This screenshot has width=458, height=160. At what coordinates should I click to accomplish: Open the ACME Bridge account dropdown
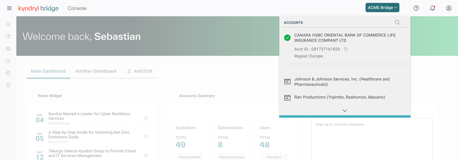point(382,8)
